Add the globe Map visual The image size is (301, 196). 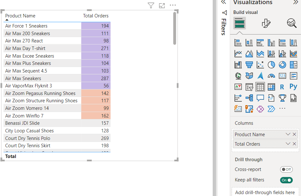pos(238,76)
